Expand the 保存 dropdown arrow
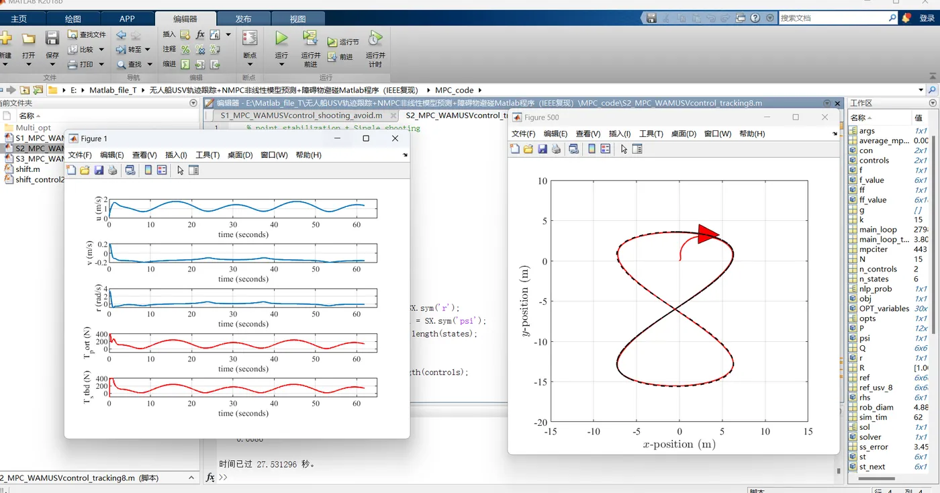Viewport: 940px width, 493px height. (x=52, y=65)
